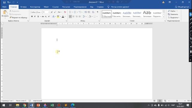
Task: Click the decrease indent icon
Action: click(x=86, y=12)
